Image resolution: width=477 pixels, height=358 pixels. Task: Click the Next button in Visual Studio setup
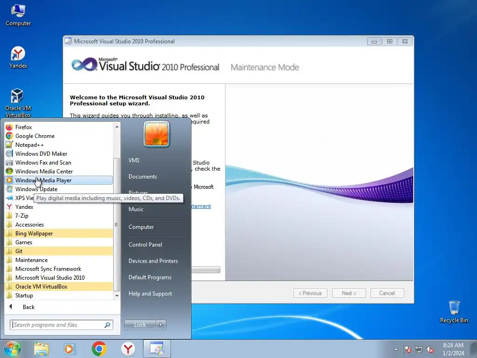pyautogui.click(x=349, y=293)
